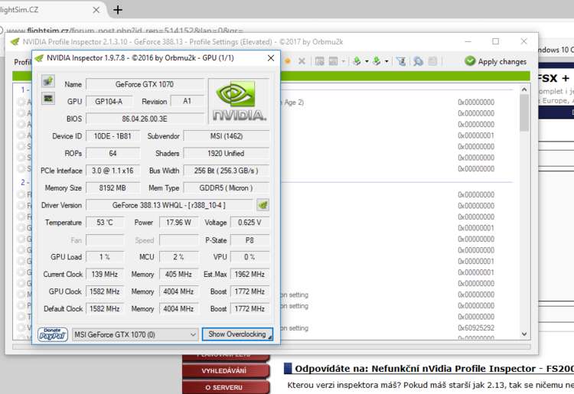The width and height of the screenshot is (574, 394).
Task: Click the heading Odpovídáte na: Nefunkční nVidia Profile Inspector
Action: pos(435,369)
